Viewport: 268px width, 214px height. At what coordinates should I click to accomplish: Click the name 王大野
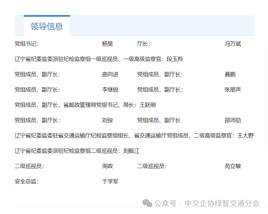[x=245, y=136]
